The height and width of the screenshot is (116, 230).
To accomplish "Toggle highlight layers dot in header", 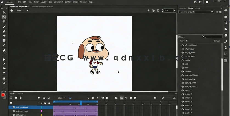I will (x=38, y=103).
